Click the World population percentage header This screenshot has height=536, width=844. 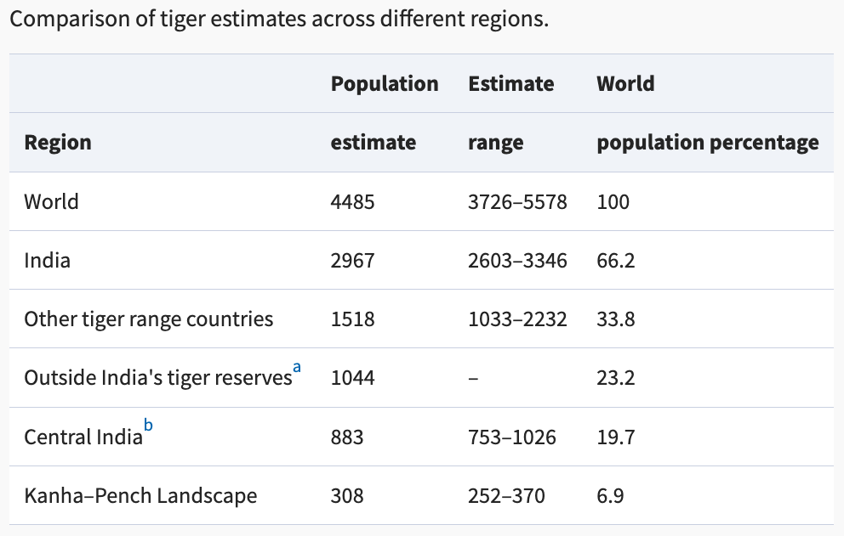coord(708,113)
